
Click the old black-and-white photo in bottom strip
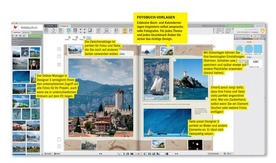89,145
